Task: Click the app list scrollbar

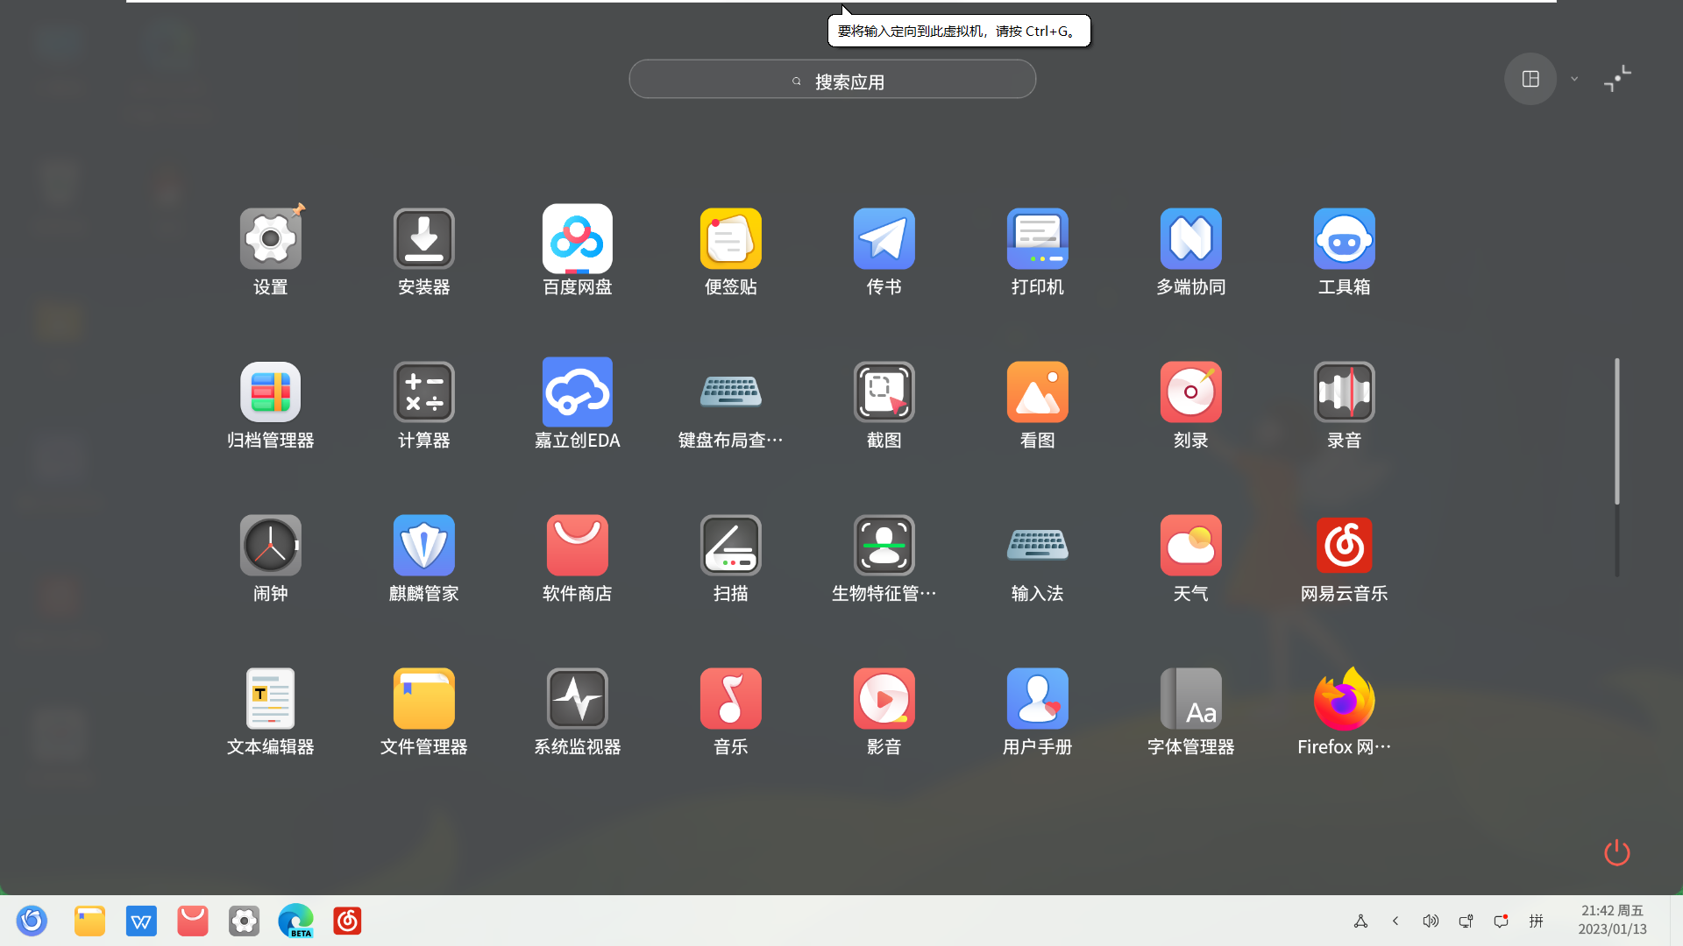Action: click(1616, 431)
